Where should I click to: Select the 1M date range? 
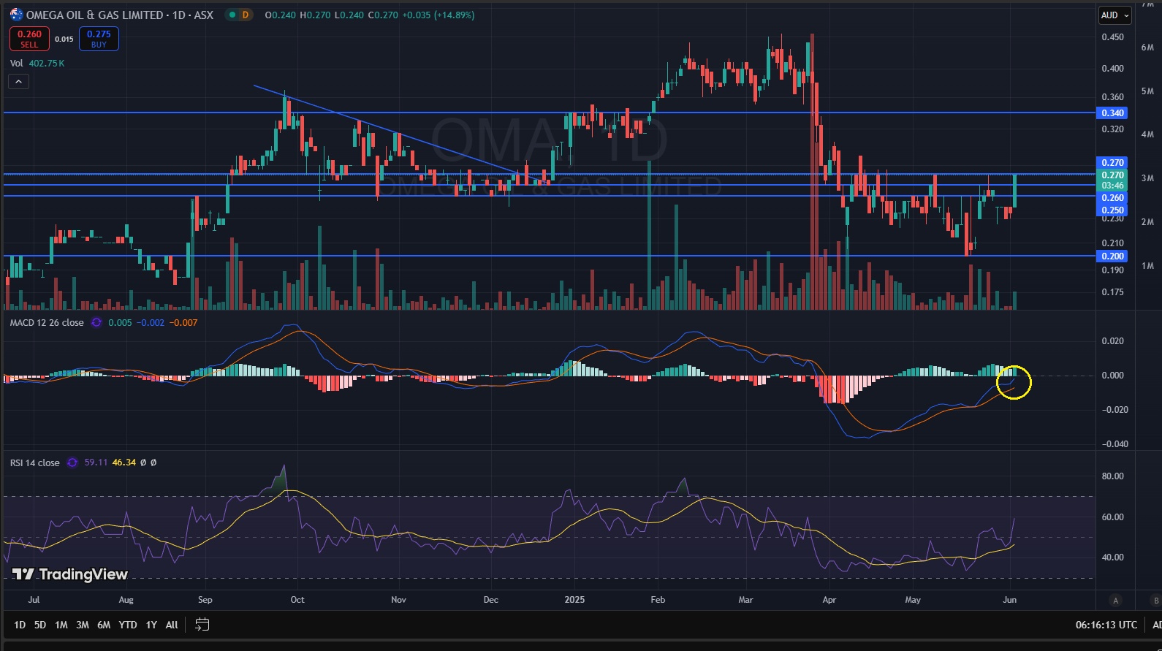point(61,625)
